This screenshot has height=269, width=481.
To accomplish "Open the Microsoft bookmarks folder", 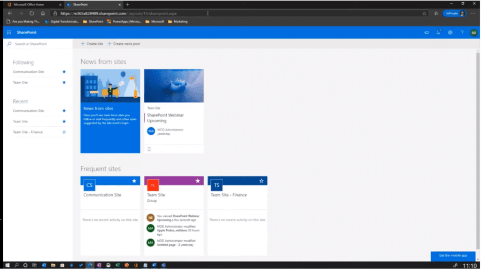I will [155, 22].
